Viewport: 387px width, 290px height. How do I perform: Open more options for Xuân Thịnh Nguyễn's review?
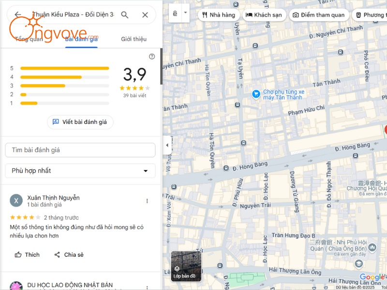pos(147,201)
